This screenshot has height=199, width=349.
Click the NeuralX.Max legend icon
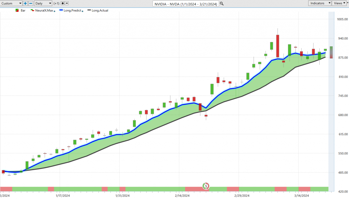pos(32,11)
